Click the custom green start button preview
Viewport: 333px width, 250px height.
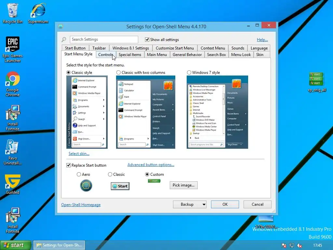154,181
